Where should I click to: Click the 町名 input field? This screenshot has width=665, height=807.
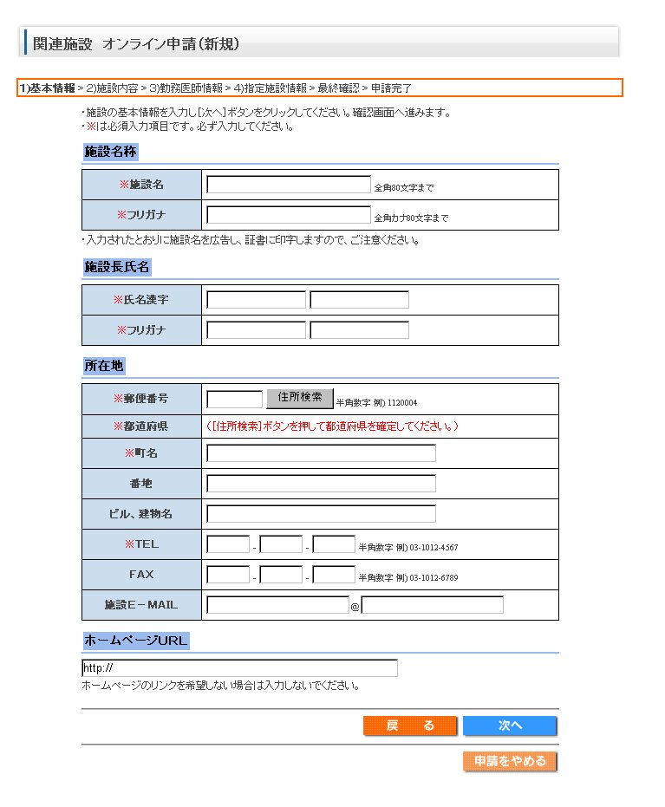point(321,453)
